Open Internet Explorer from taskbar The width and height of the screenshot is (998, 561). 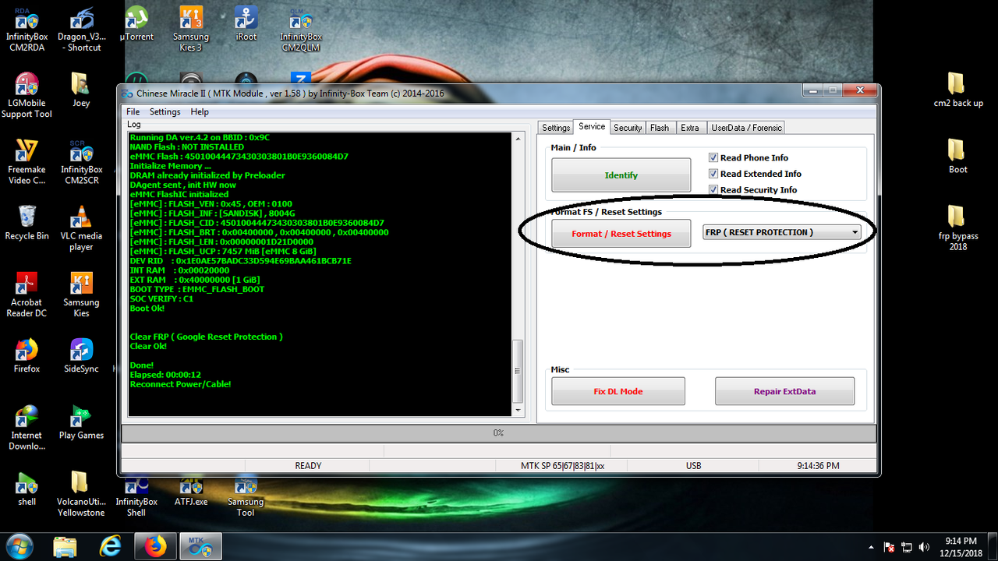click(x=111, y=547)
